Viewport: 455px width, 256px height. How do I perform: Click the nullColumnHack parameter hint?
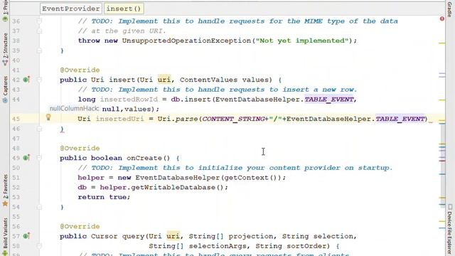74,109
